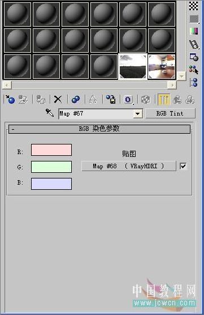Uncheck the checkbox beside Map #68
Image resolution: width=204 pixels, height=315 pixels.
[x=183, y=166]
